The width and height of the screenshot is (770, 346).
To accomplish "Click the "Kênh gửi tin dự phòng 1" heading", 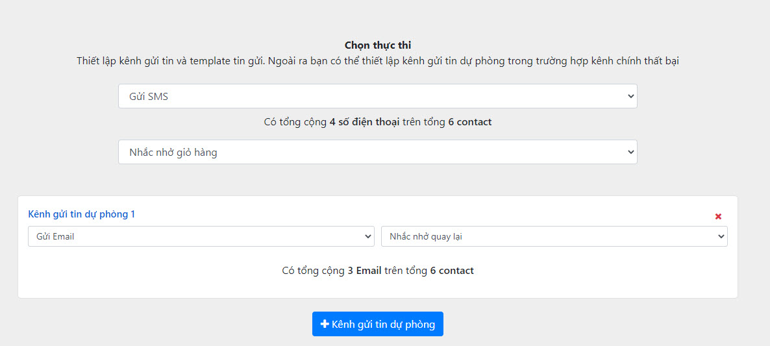I will coord(82,214).
